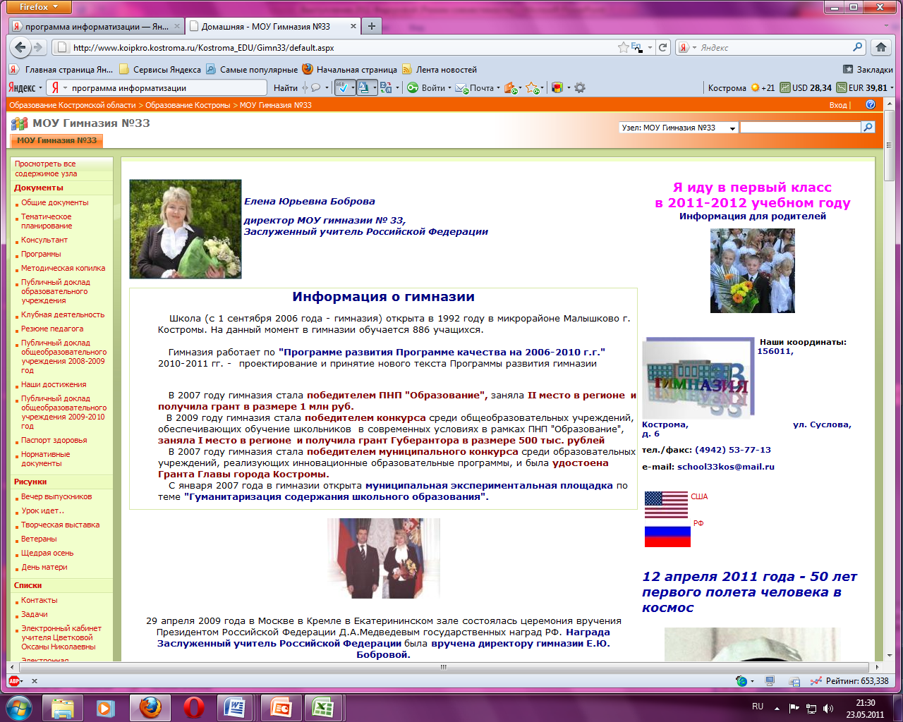903x722 pixels.
Task: Click the first-graders photo thumbnail
Action: click(753, 271)
